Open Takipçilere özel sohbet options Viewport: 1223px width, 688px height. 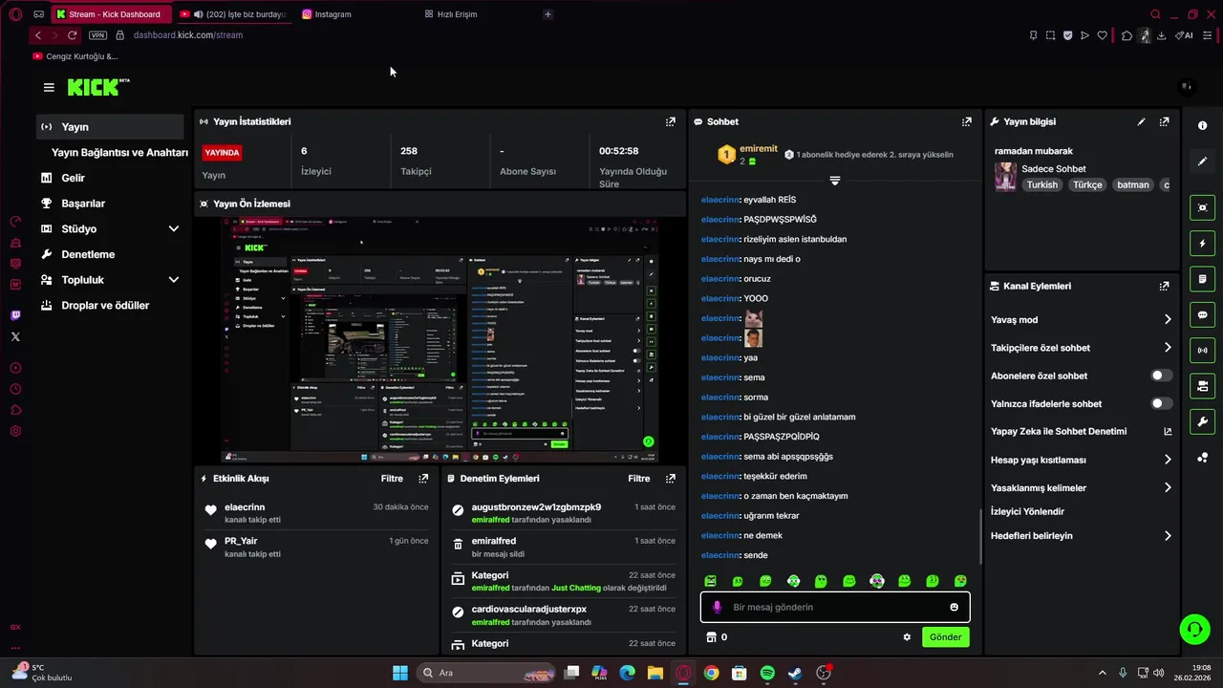(x=1081, y=348)
